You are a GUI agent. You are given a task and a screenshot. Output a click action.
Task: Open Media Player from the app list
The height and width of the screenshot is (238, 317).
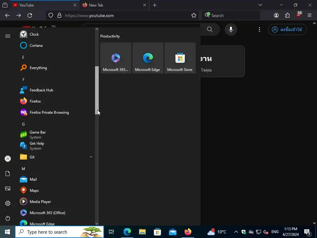(56, 201)
